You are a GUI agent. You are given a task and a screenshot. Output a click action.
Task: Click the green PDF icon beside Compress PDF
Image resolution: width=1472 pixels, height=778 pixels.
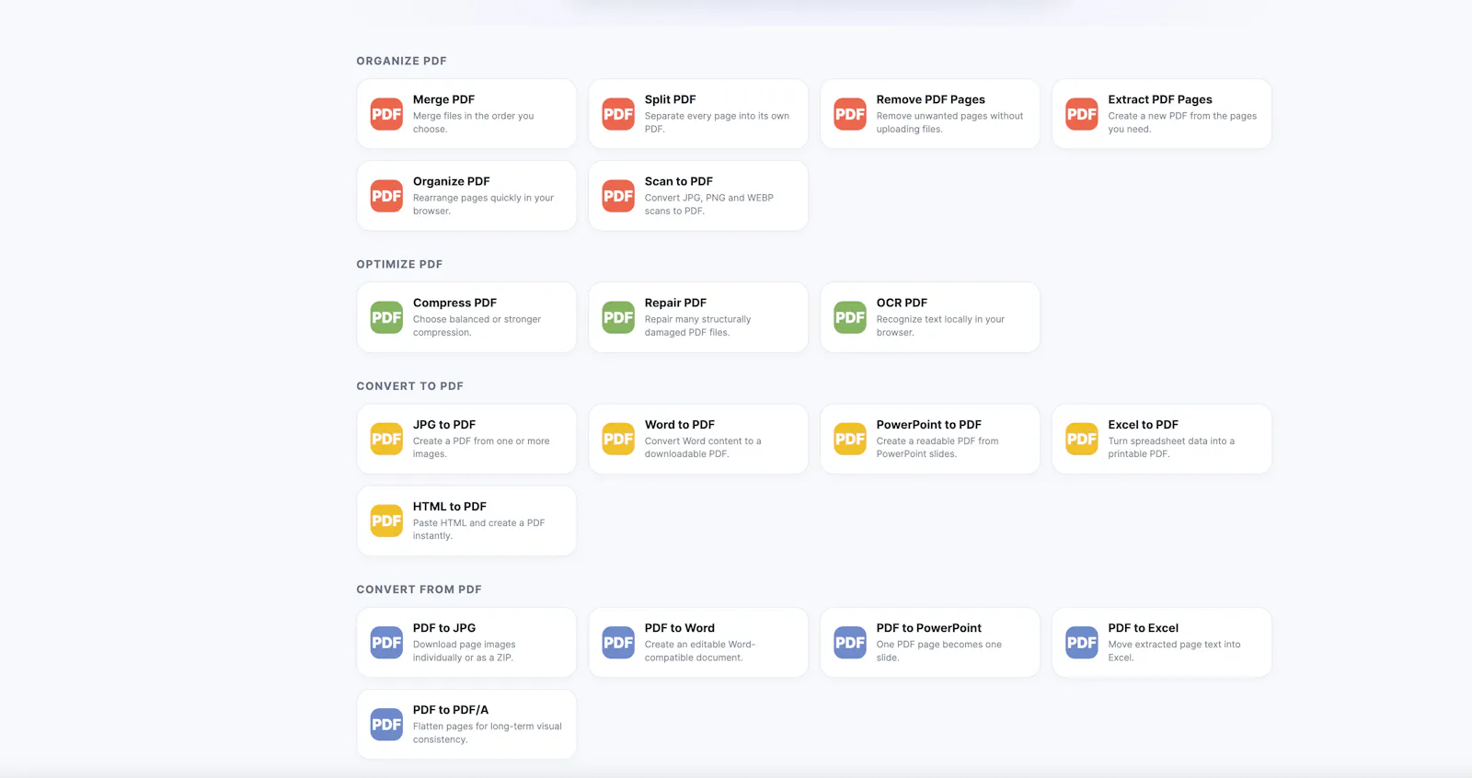[386, 317]
